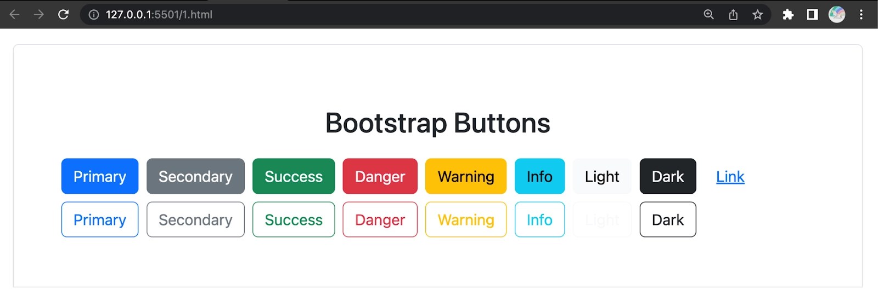This screenshot has width=878, height=307.
Task: Click the solid green Success button
Action: tap(294, 176)
